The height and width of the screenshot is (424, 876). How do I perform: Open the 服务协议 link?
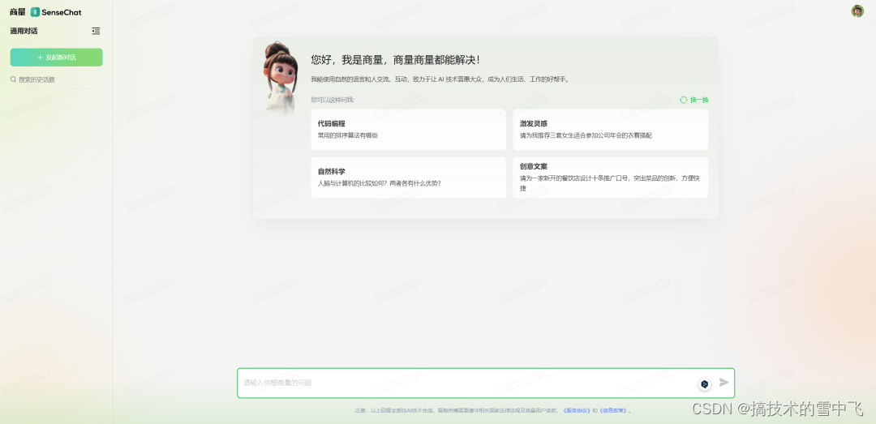(x=577, y=410)
